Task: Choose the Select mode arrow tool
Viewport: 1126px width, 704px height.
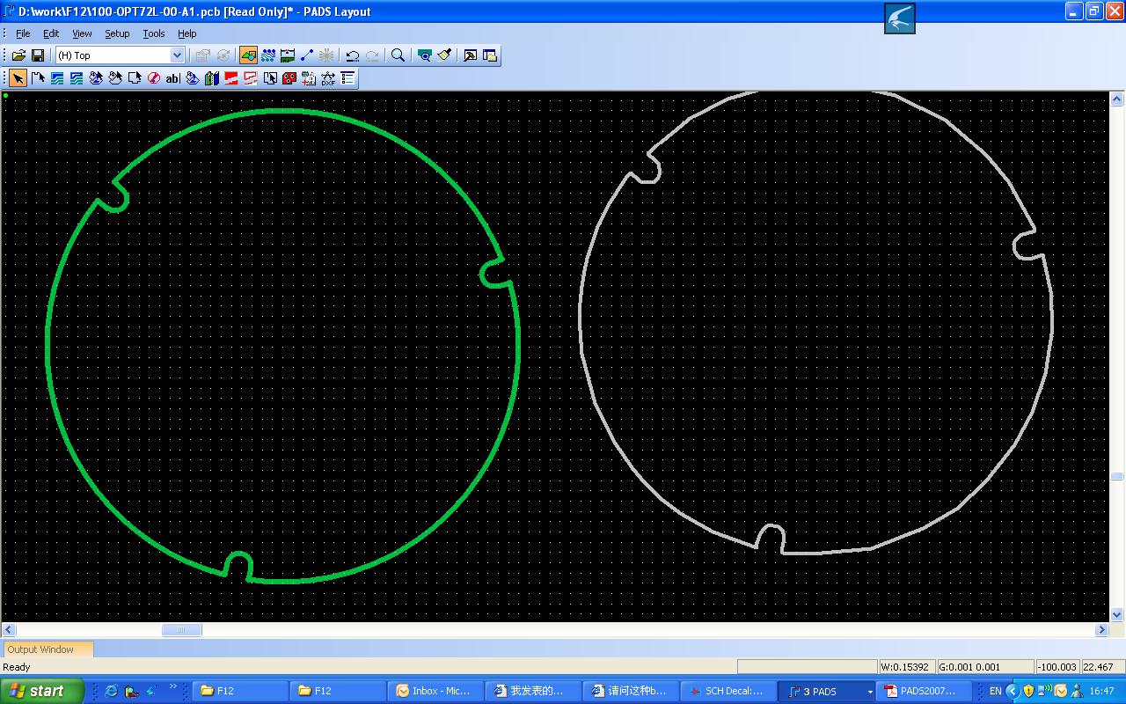Action: 18,78
